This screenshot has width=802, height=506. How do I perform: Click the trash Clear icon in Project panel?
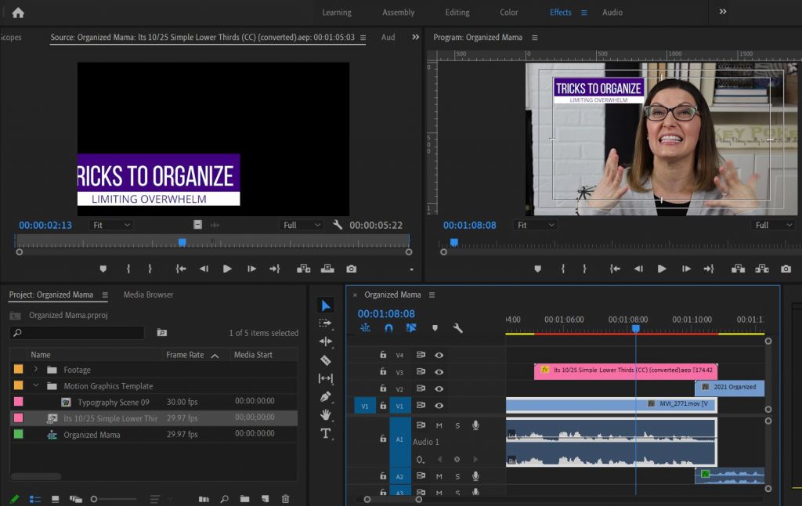point(285,499)
